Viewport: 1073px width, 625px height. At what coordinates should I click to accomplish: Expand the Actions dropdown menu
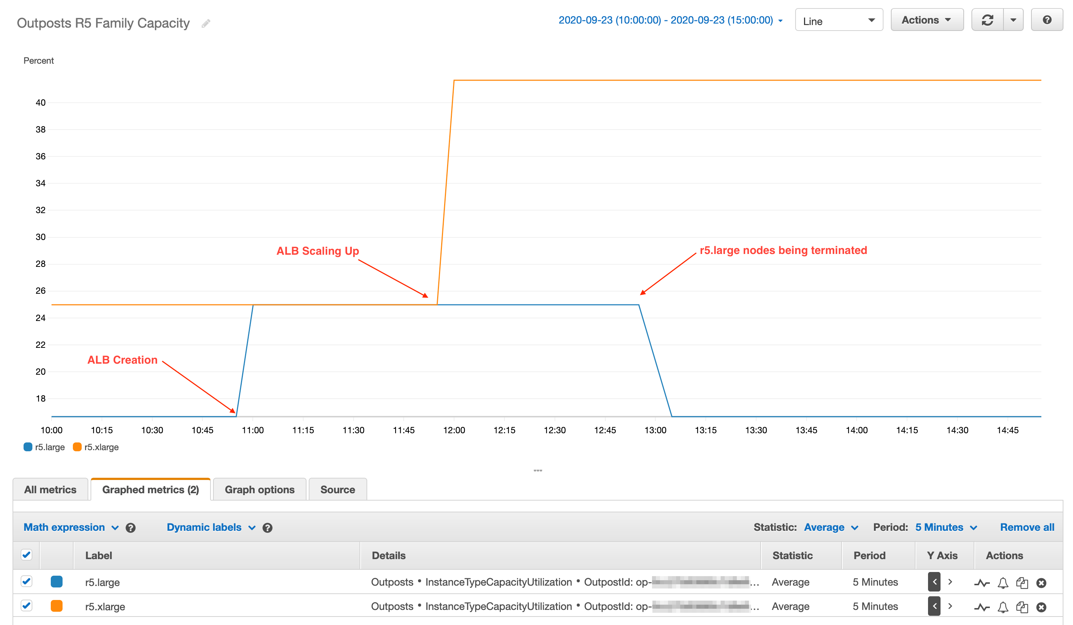(927, 20)
